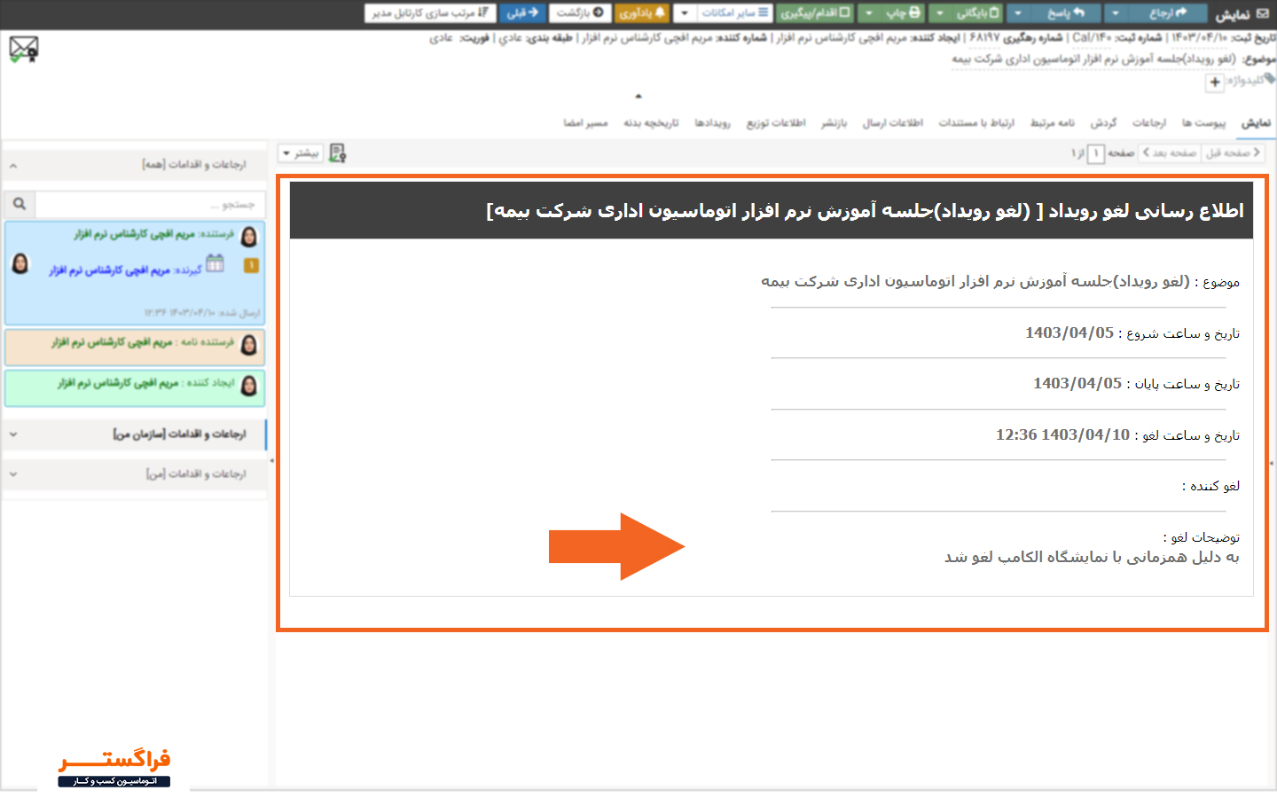Click the نمایش envelope icon at top

[x=1263, y=12]
